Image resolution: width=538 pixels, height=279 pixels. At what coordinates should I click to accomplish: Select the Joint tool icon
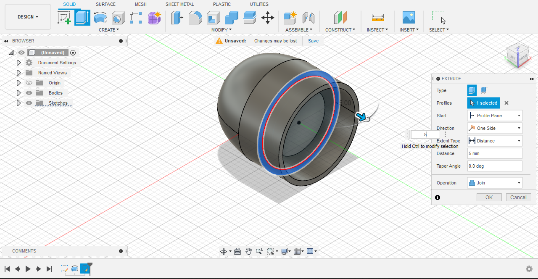point(309,18)
